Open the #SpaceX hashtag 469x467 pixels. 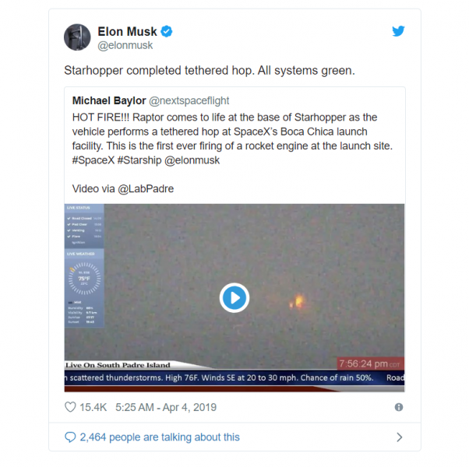pos(93,160)
